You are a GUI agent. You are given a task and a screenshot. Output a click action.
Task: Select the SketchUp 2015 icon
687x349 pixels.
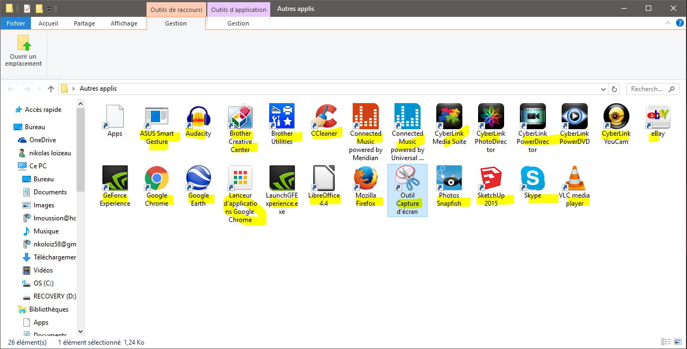click(491, 178)
